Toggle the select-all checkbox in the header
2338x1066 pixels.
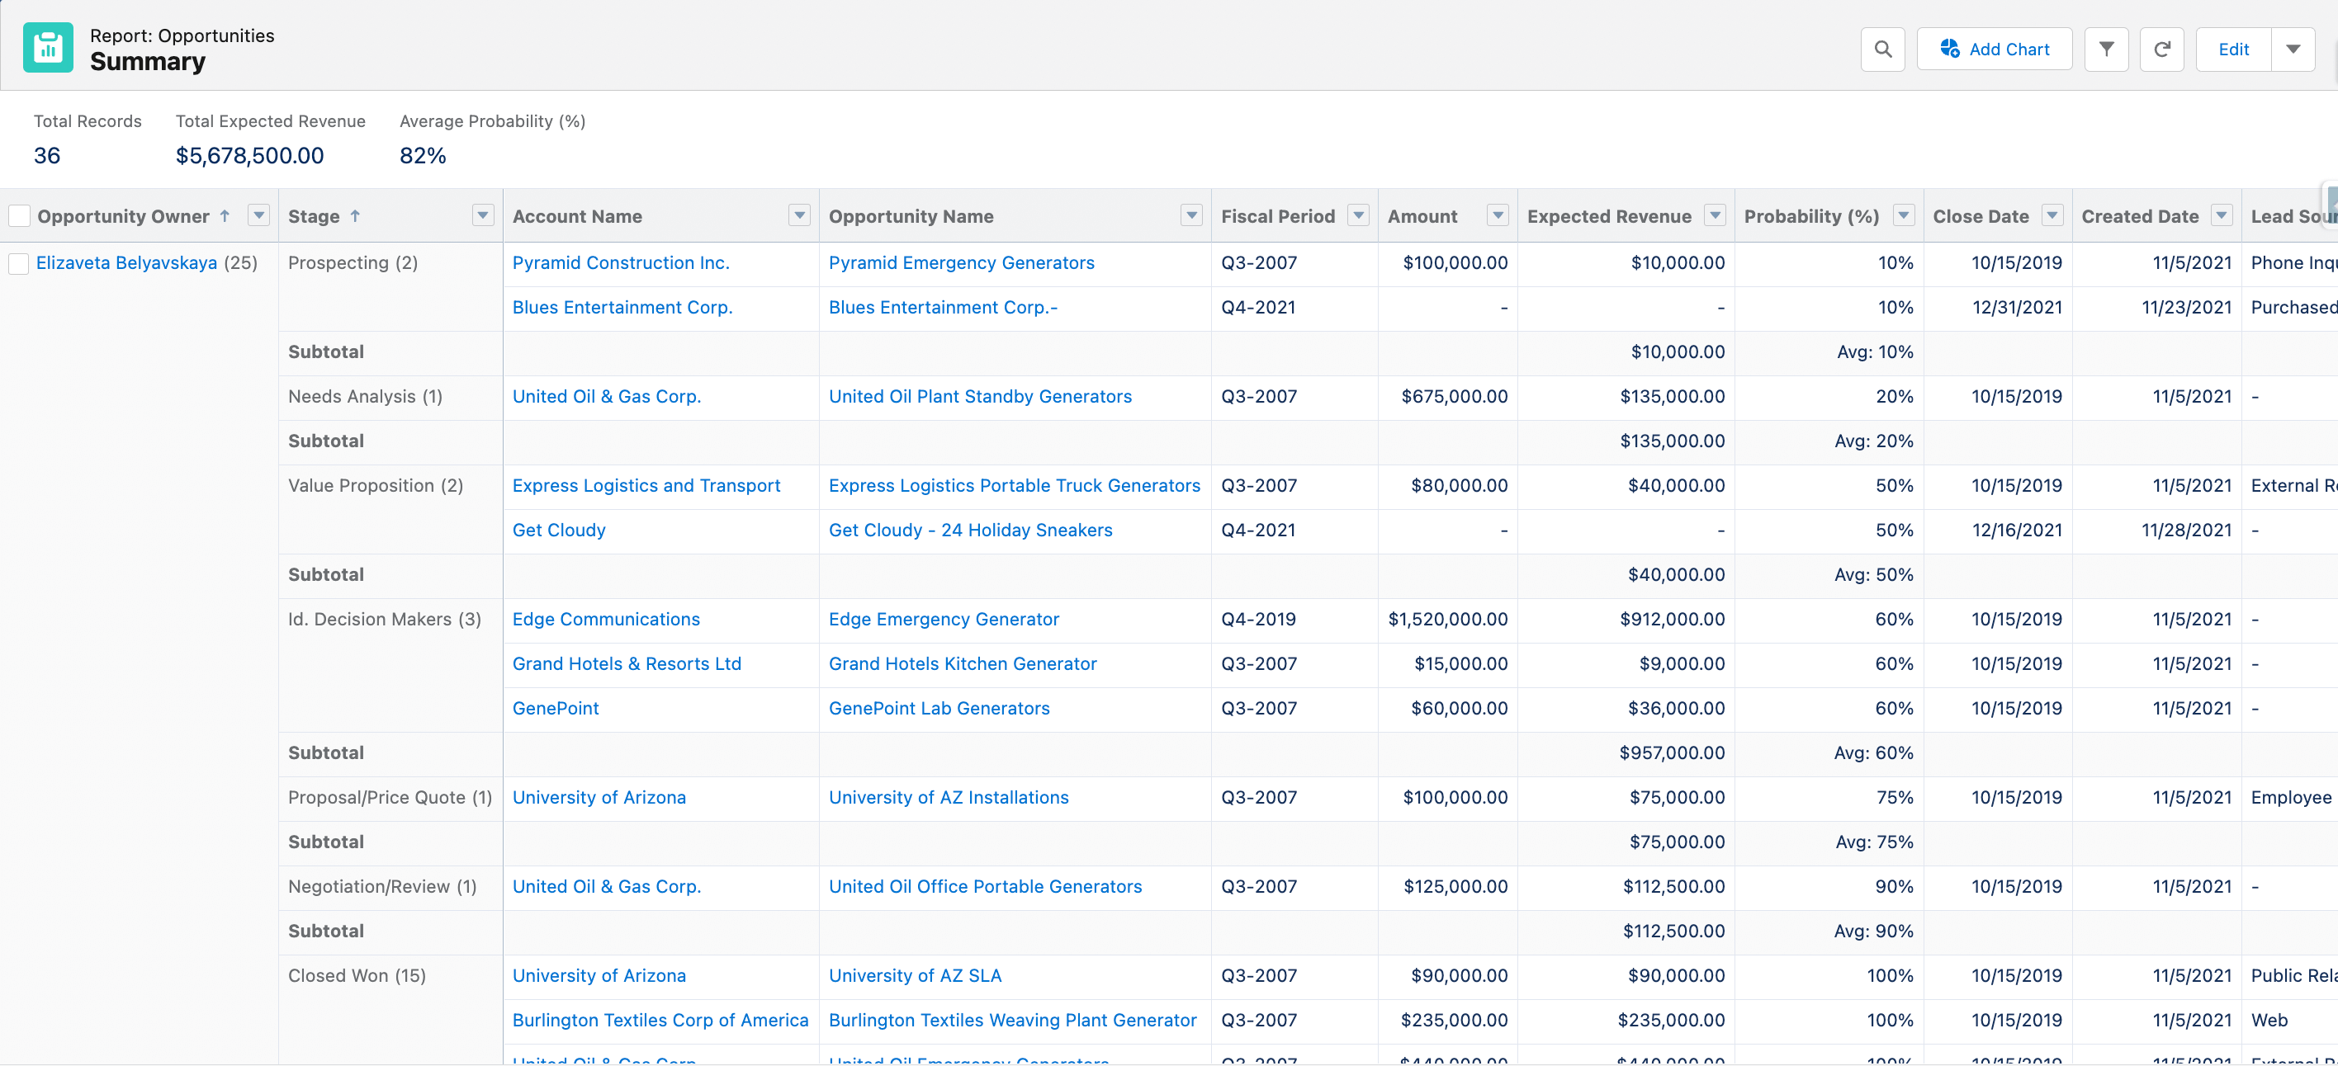[x=19, y=216]
